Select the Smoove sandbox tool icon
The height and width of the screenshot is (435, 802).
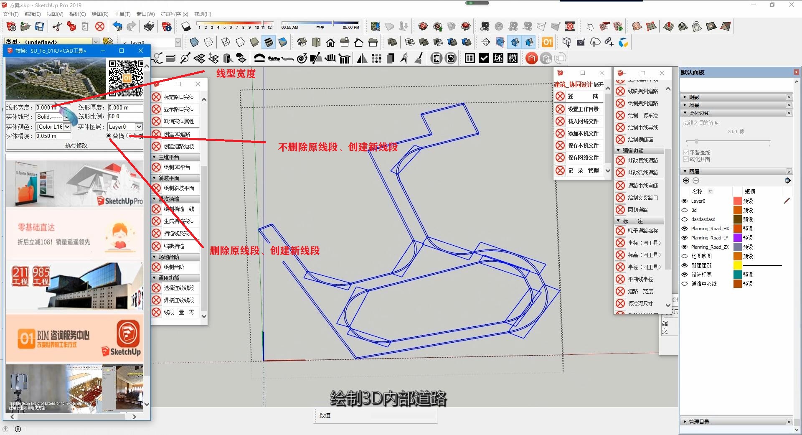tap(668, 27)
